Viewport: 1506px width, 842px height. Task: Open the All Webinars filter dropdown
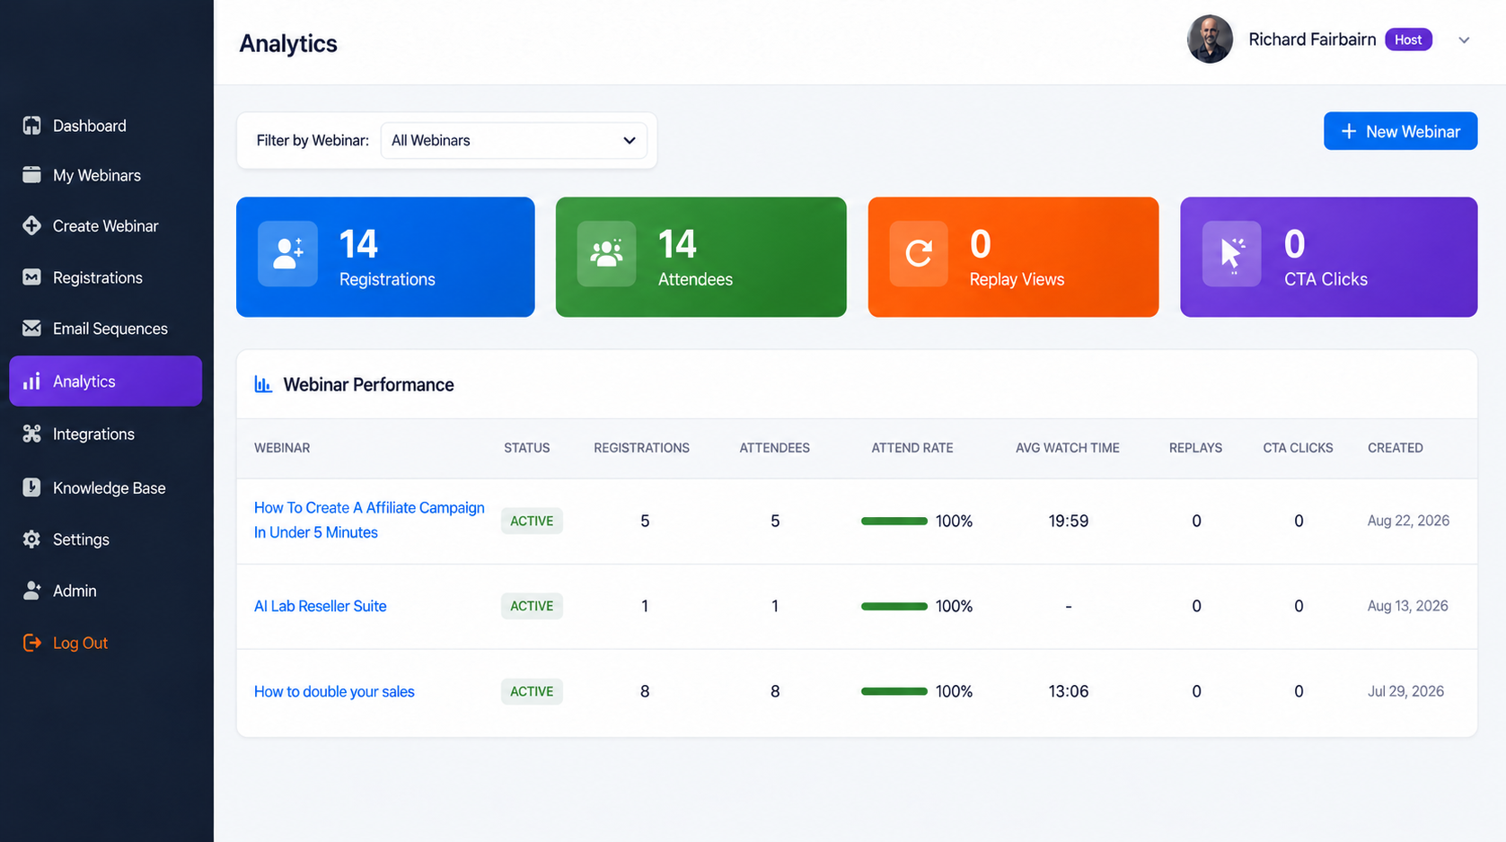point(514,140)
